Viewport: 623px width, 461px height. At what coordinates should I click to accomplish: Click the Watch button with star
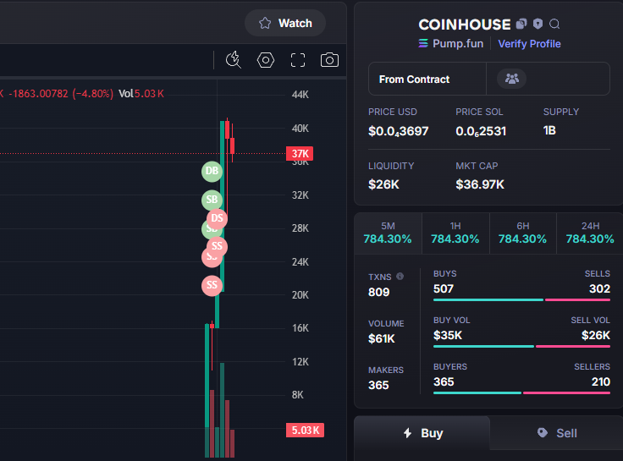tap(285, 23)
